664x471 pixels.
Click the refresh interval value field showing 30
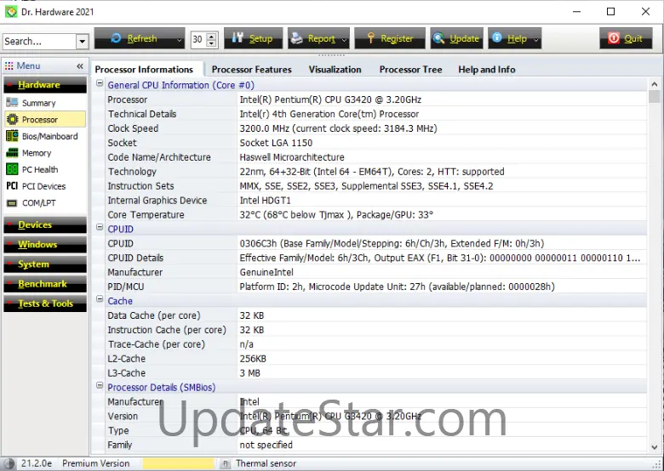198,39
